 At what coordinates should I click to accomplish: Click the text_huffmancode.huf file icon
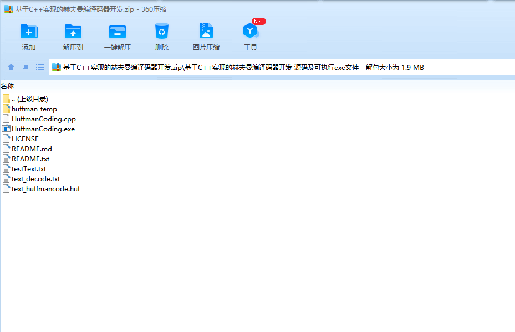(6, 189)
